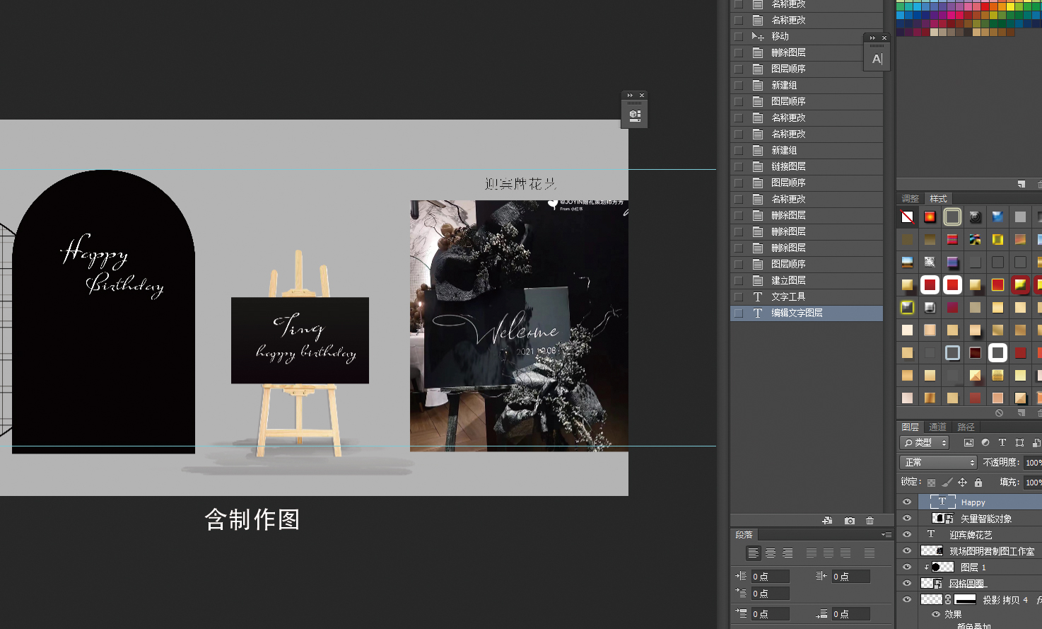Image resolution: width=1042 pixels, height=629 pixels.
Task: Delete current history state via trash icon
Action: [x=870, y=521]
